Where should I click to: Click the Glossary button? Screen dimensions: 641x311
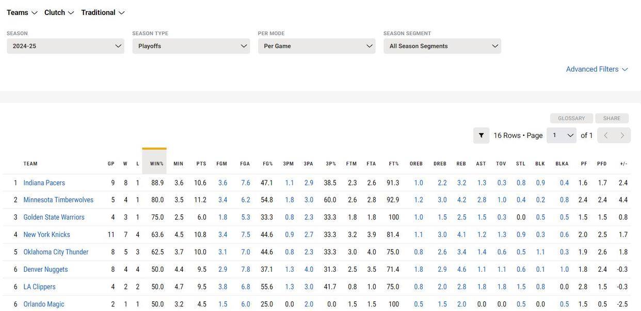click(x=571, y=118)
